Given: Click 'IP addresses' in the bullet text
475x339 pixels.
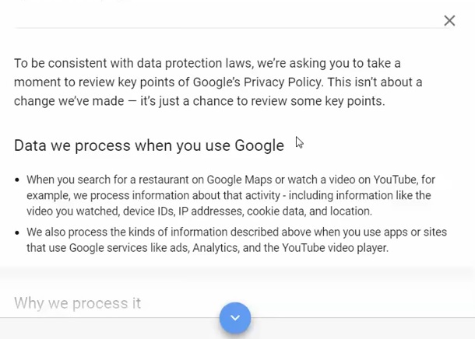Looking at the screenshot, I should click(x=210, y=211).
